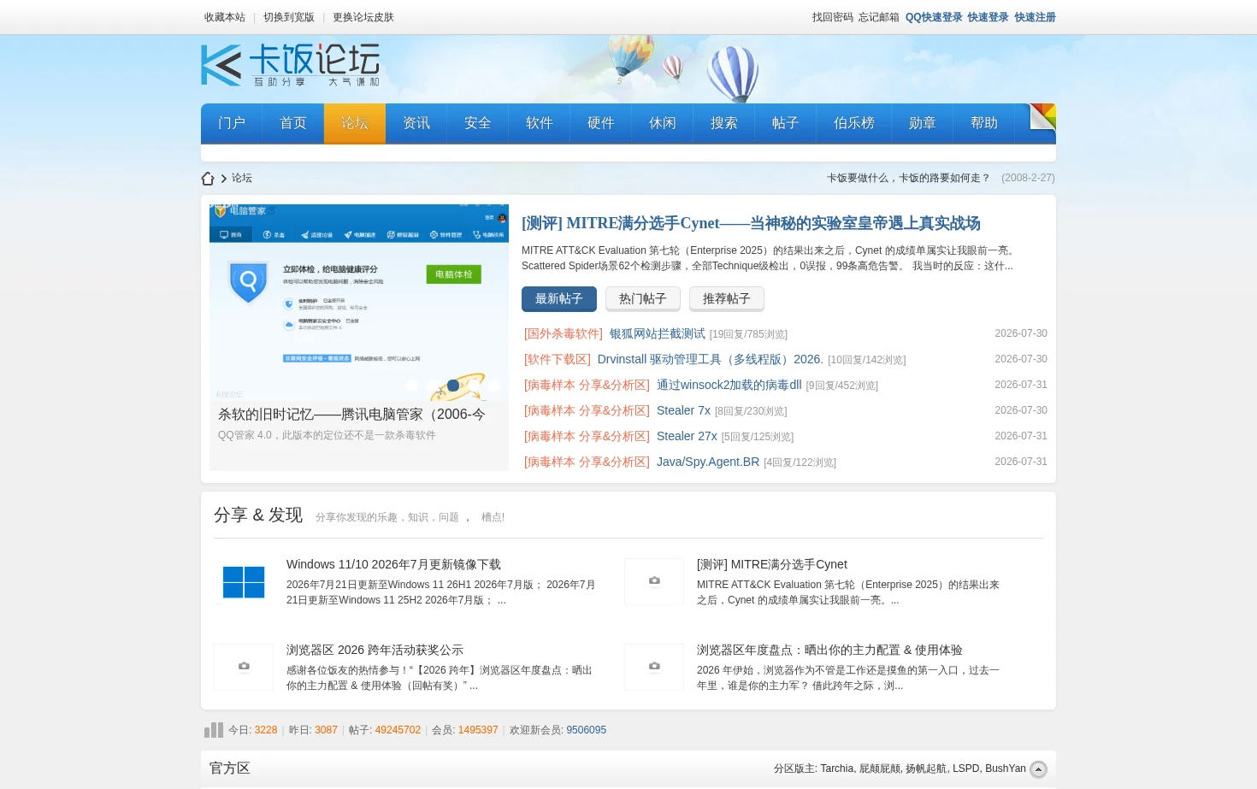The width and height of the screenshot is (1257, 789).
Task: Click 收藏本站 in top bar
Action: pyautogui.click(x=225, y=17)
